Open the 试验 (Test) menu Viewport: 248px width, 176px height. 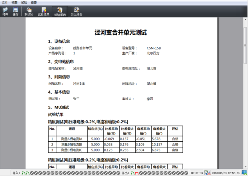pyautogui.click(x=24, y=2)
